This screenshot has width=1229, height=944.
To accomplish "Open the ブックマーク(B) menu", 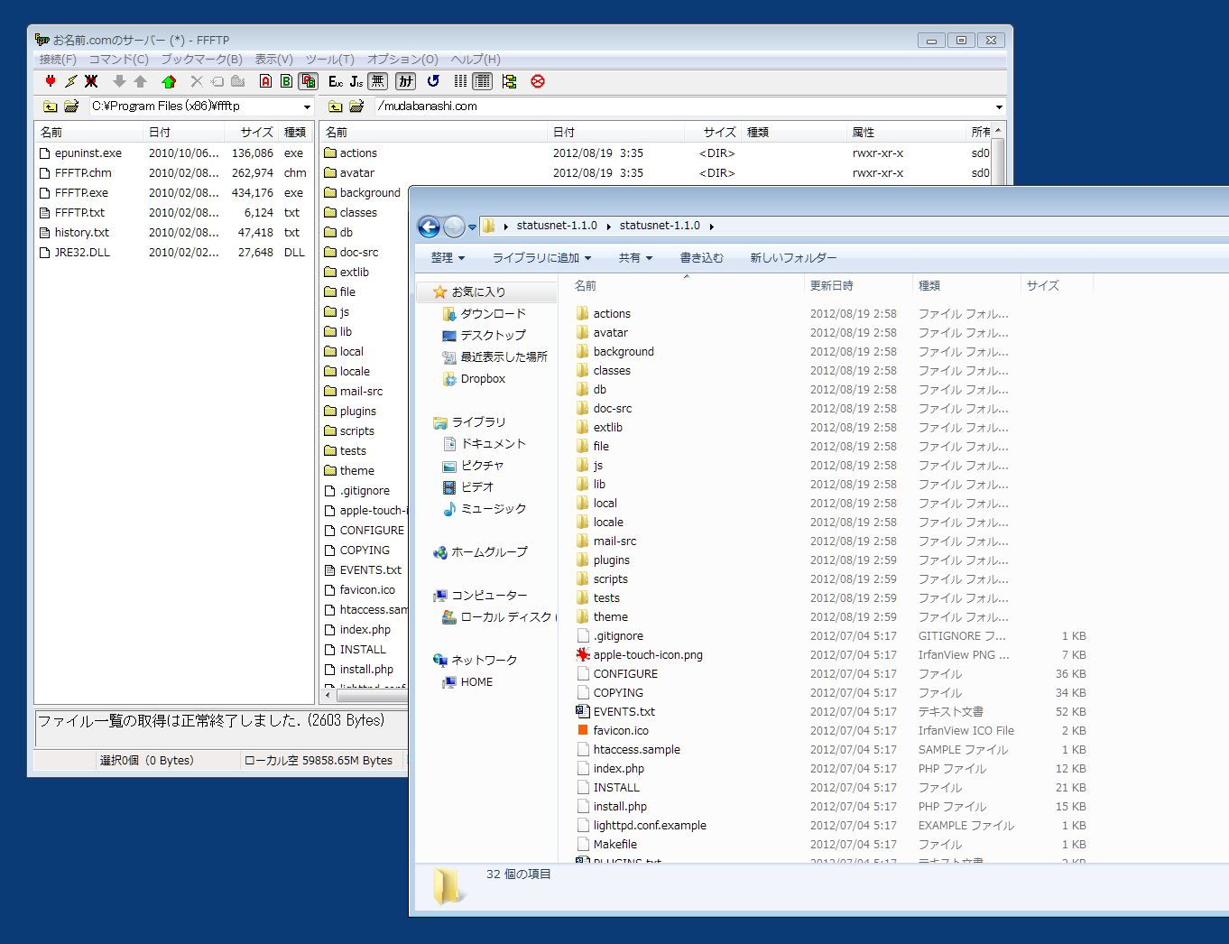I will (202, 60).
